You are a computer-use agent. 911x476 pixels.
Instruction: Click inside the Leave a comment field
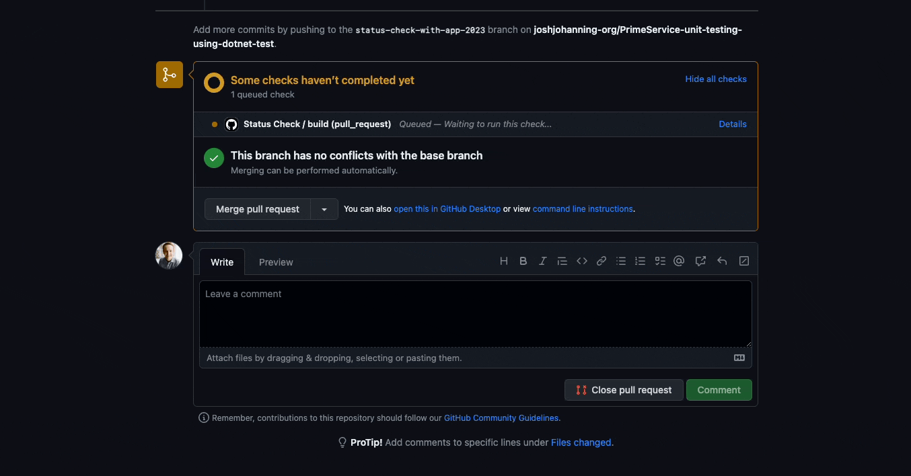[x=476, y=313]
